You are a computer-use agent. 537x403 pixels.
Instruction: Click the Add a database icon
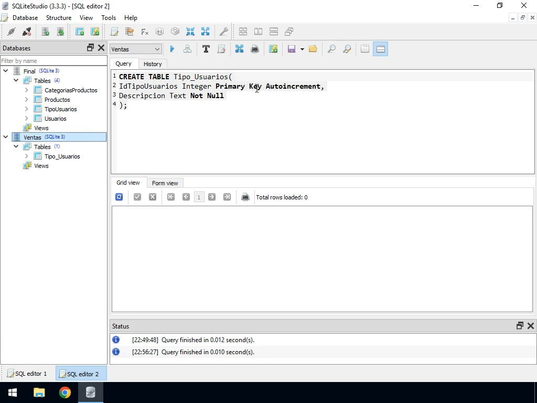45,31
